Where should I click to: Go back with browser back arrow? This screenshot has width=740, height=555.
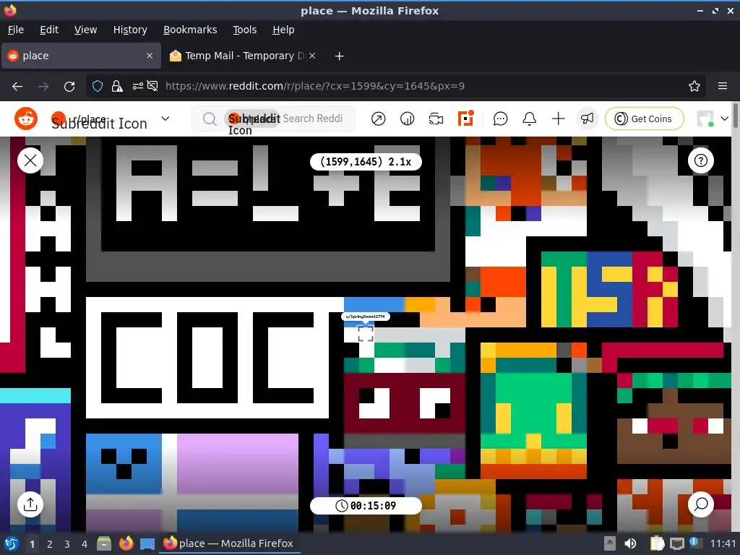point(17,86)
